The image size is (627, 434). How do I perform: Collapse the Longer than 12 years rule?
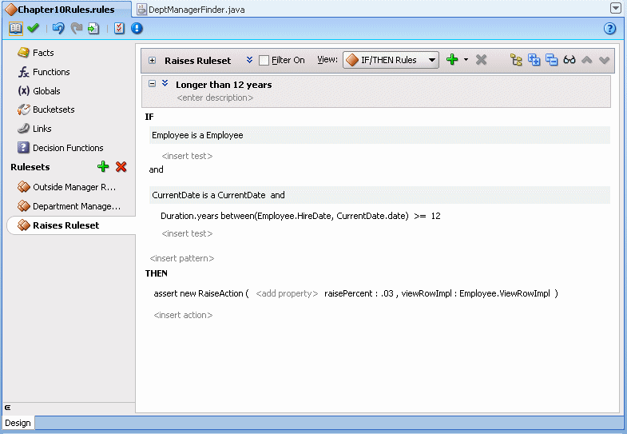(x=152, y=84)
